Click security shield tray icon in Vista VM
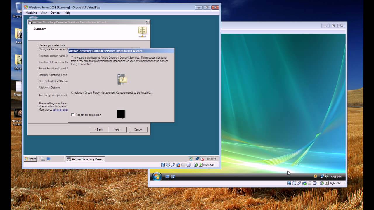Image resolution: width=374 pixels, height=210 pixels. coord(315,176)
